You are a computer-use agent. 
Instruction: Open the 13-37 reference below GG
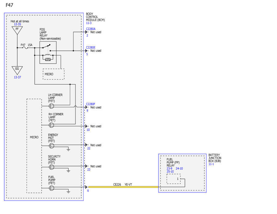pyautogui.click(x=18, y=77)
